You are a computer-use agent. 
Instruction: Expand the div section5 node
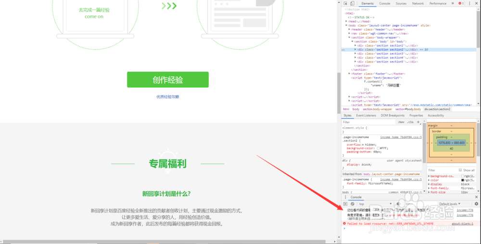(355, 62)
